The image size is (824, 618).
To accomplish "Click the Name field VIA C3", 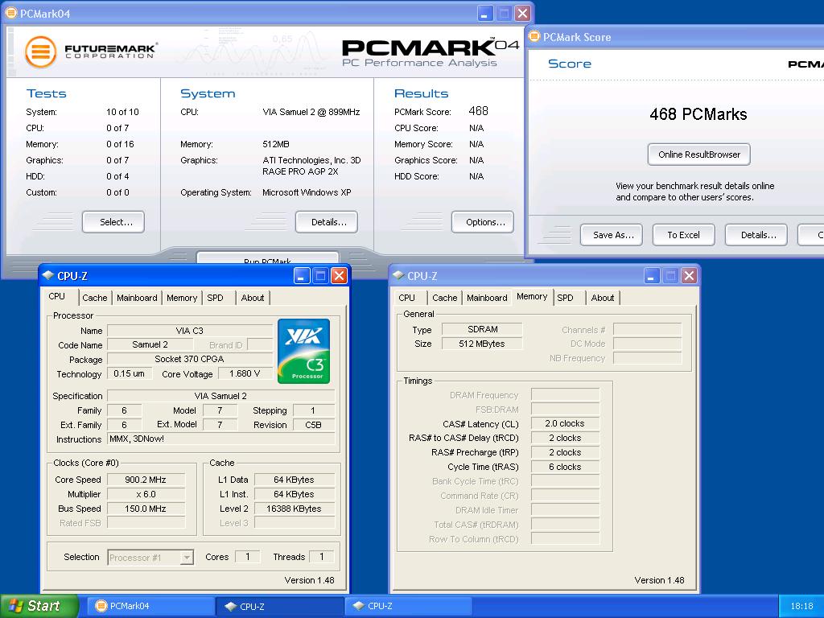I will click(x=189, y=331).
